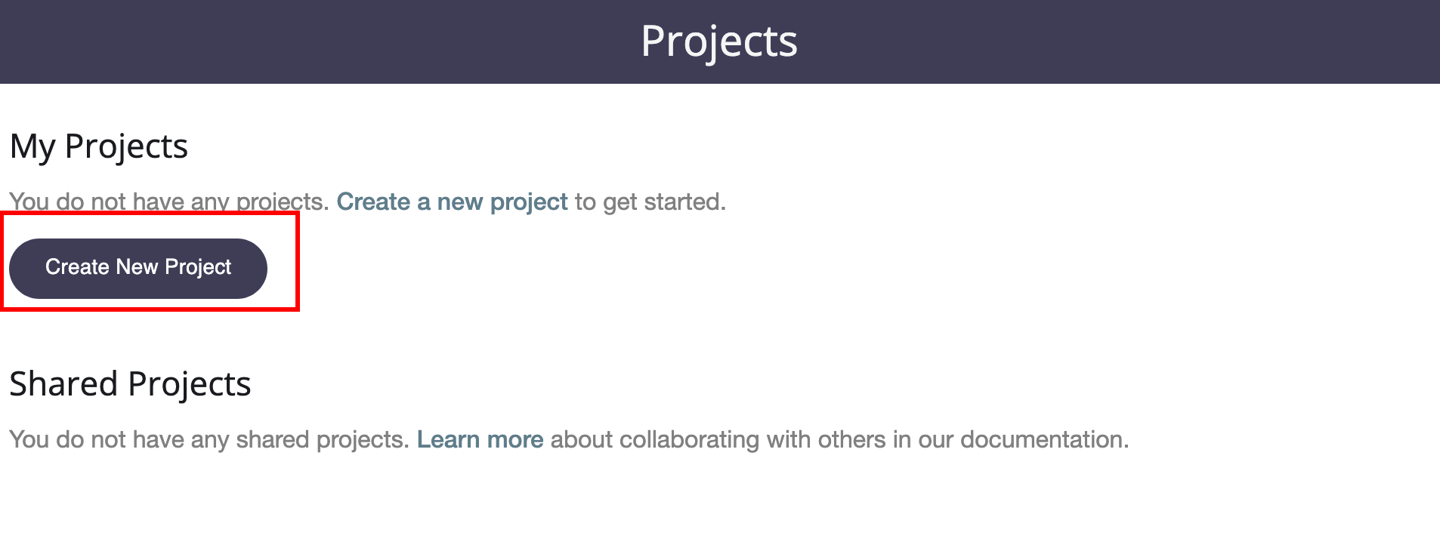Select the Shared Projects heading
This screenshot has width=1440, height=554.
[x=130, y=384]
